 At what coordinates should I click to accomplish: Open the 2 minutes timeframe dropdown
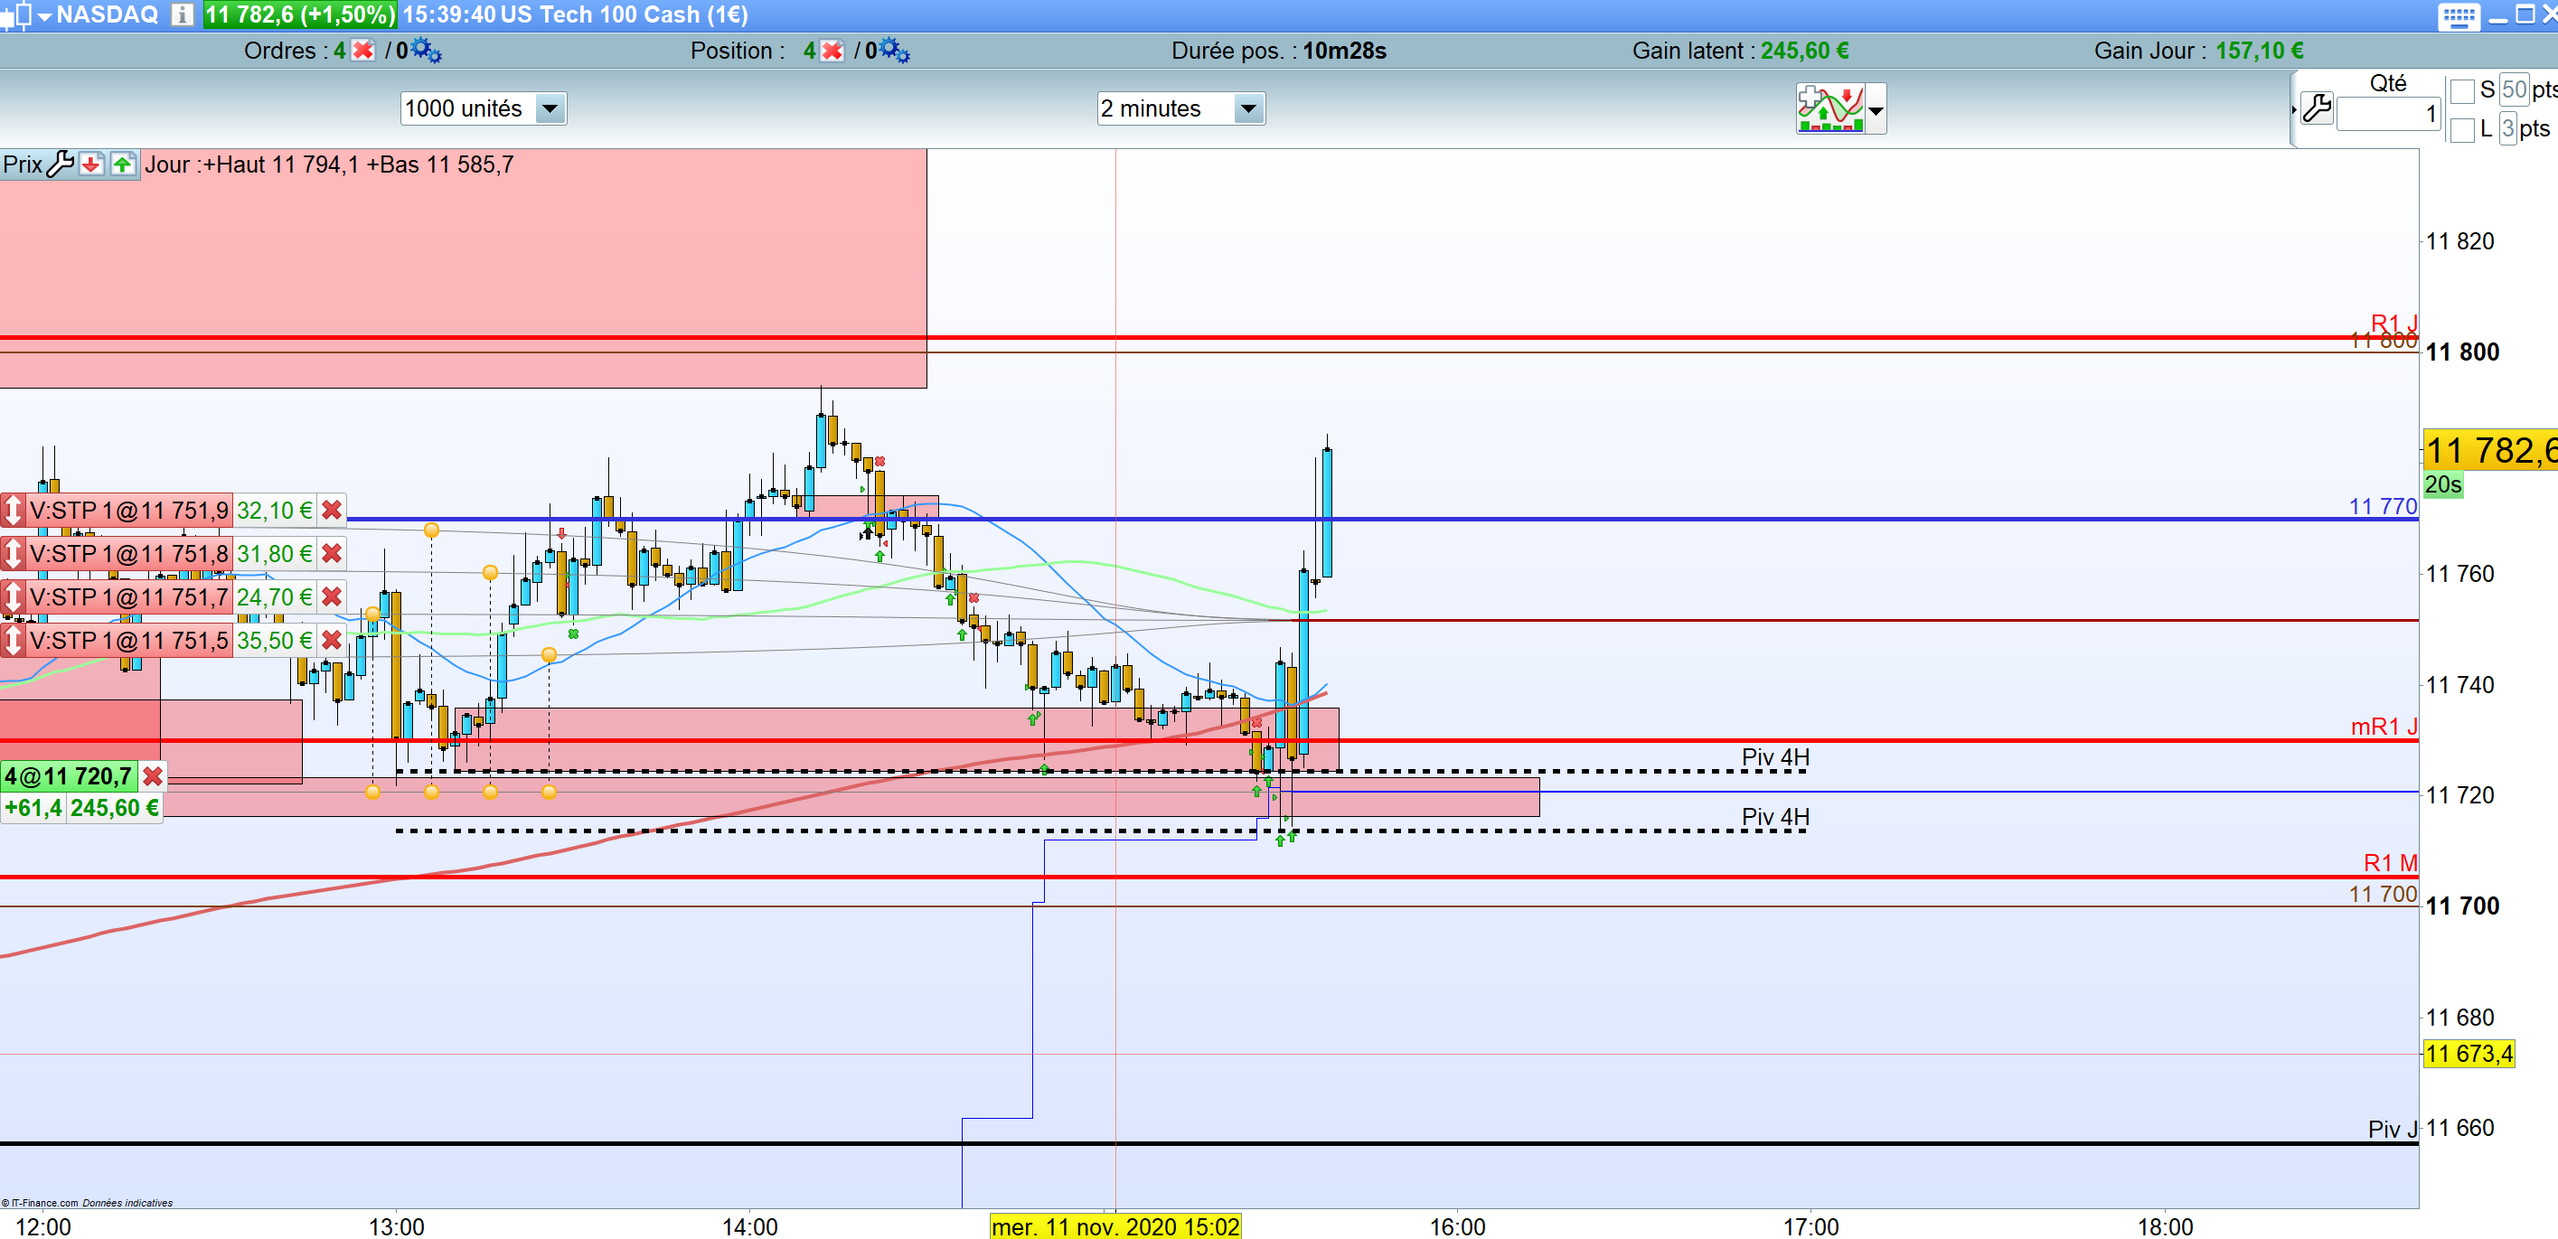(x=1248, y=108)
